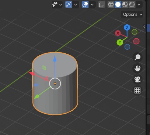
Task: Click the blue Z-axis move arrow
Action: click(x=55, y=58)
